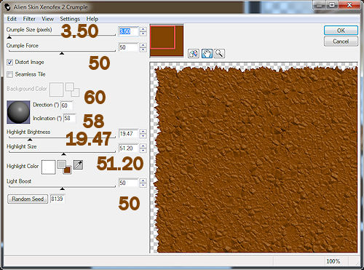Click the white Highlight Color swatch

pos(49,167)
